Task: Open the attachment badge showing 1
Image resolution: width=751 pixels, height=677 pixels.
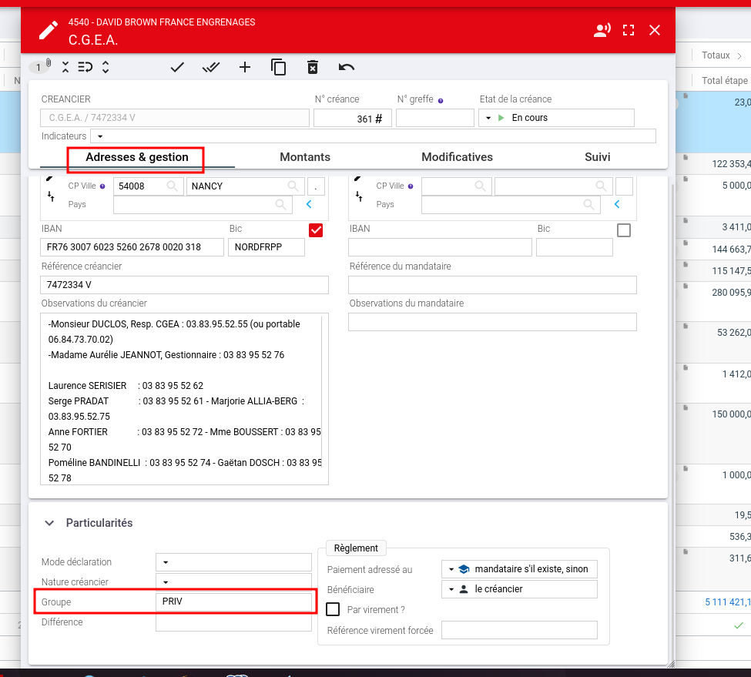Action: tap(40, 66)
